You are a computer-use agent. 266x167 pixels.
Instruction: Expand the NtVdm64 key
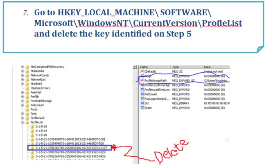[23, 84]
